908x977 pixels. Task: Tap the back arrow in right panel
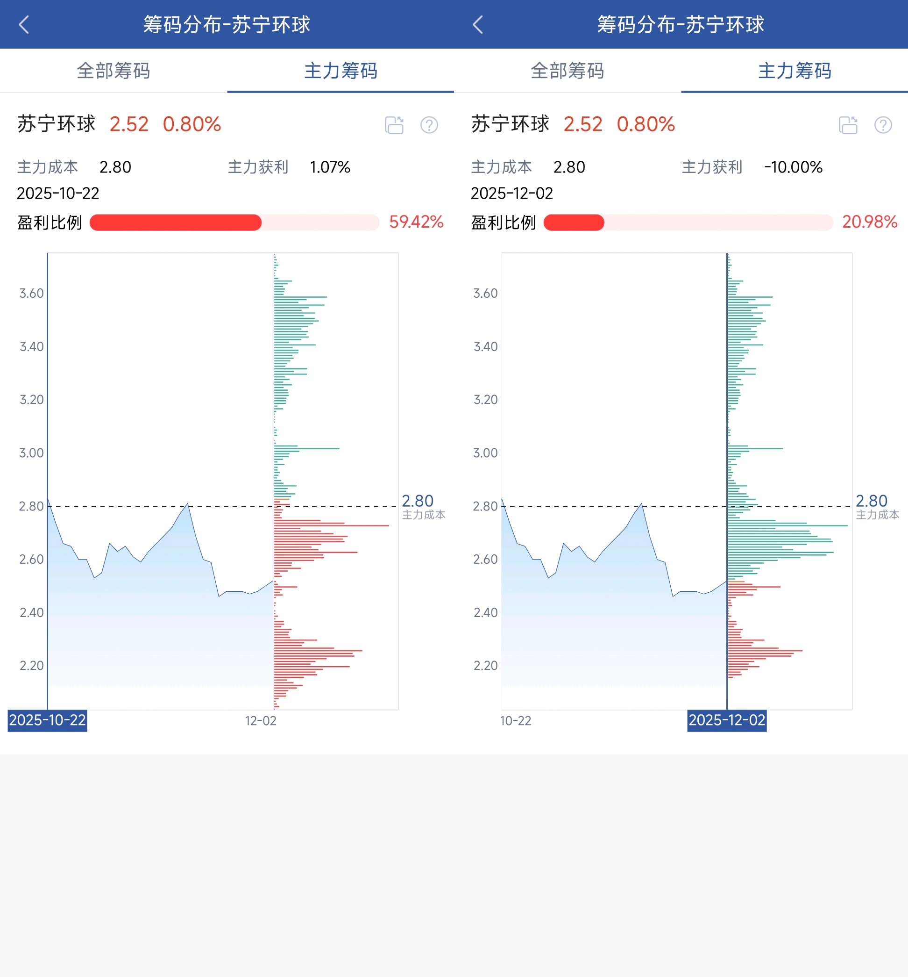point(478,25)
